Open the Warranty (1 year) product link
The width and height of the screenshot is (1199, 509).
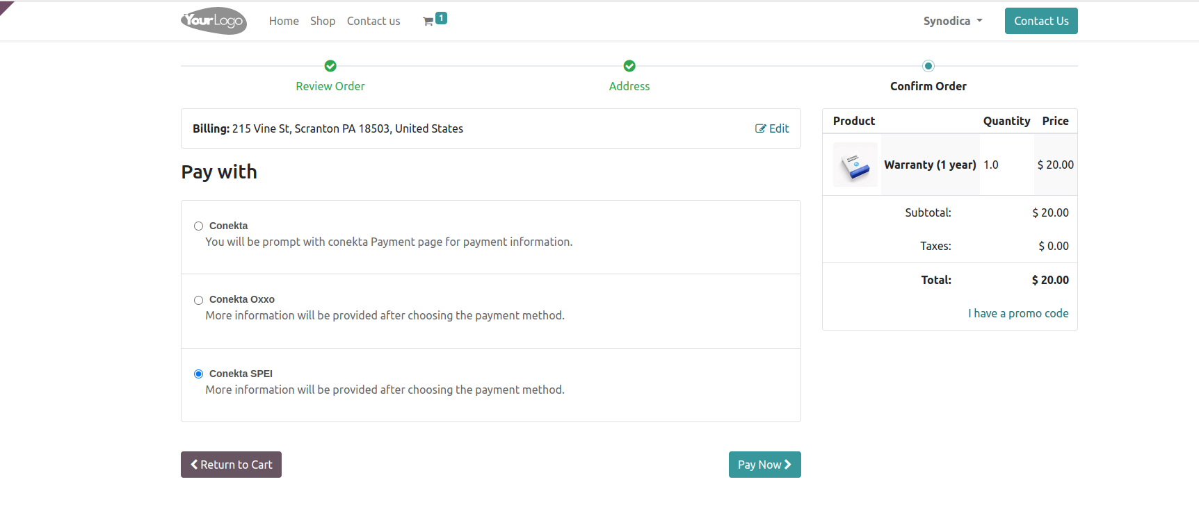click(x=930, y=165)
